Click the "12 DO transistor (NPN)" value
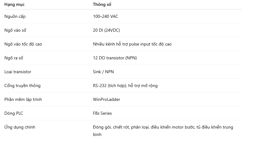 [x=115, y=58]
